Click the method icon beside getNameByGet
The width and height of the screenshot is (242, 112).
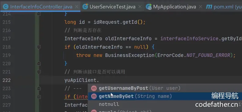(94, 96)
